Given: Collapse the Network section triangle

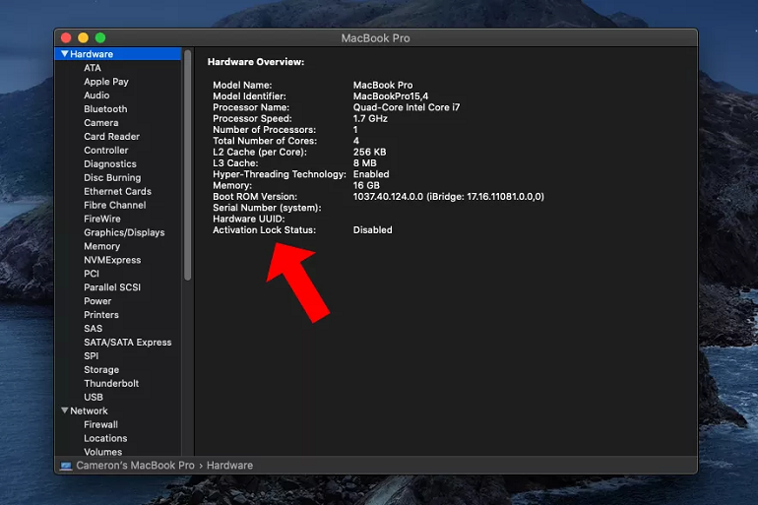Looking at the screenshot, I should click(64, 410).
